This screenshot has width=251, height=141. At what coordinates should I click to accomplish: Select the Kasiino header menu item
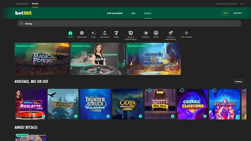[147, 13]
